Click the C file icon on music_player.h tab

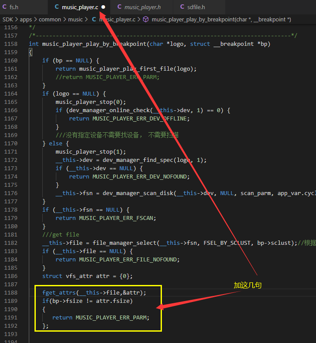[120, 7]
